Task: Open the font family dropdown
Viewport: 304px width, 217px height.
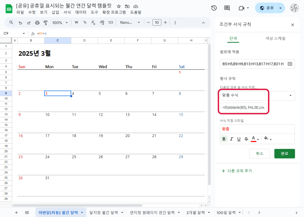Action: coord(130,23)
